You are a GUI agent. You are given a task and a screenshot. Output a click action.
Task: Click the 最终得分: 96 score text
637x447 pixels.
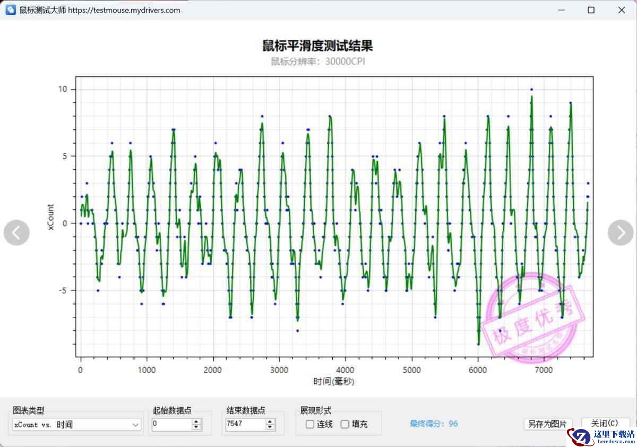click(x=434, y=424)
